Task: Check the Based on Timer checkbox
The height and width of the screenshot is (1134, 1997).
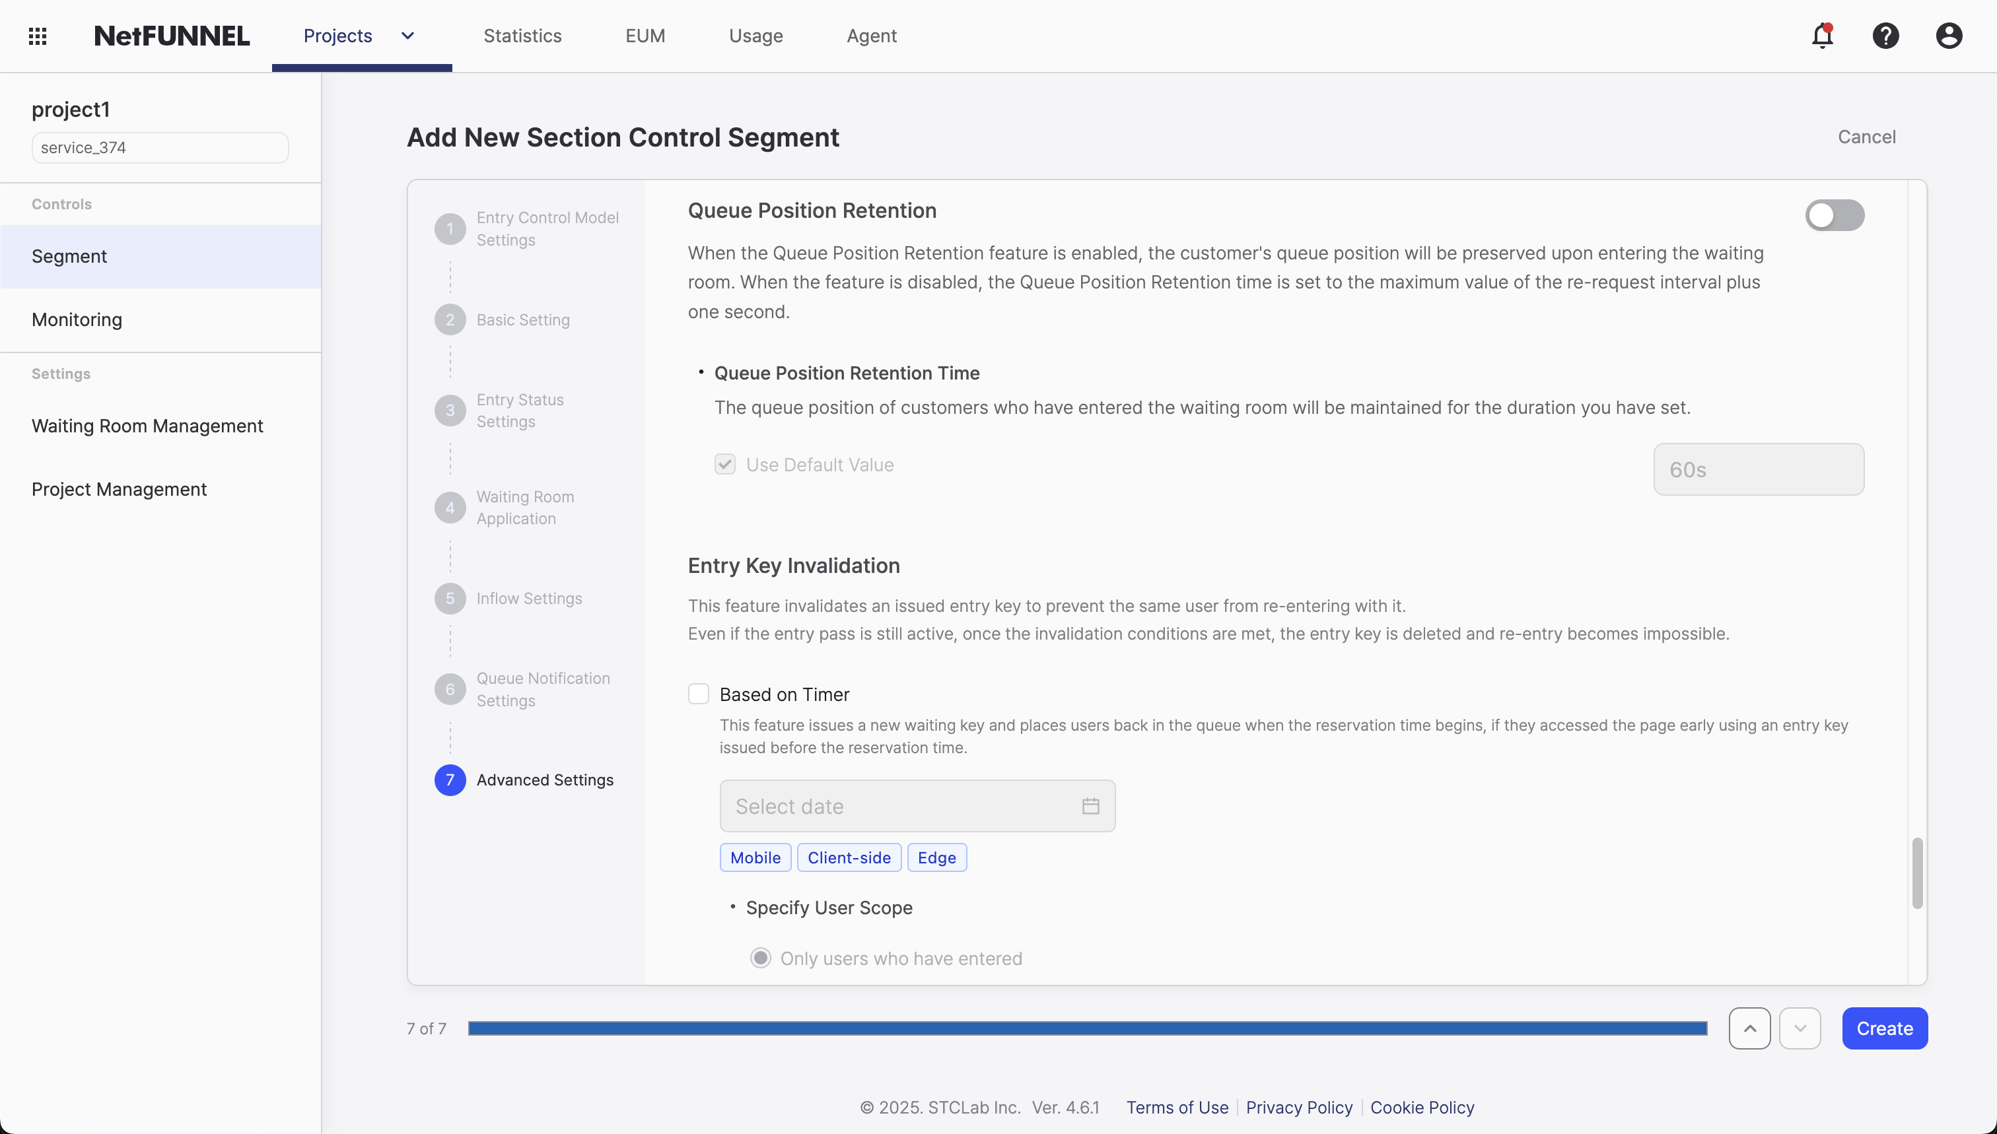Action: coord(698,694)
